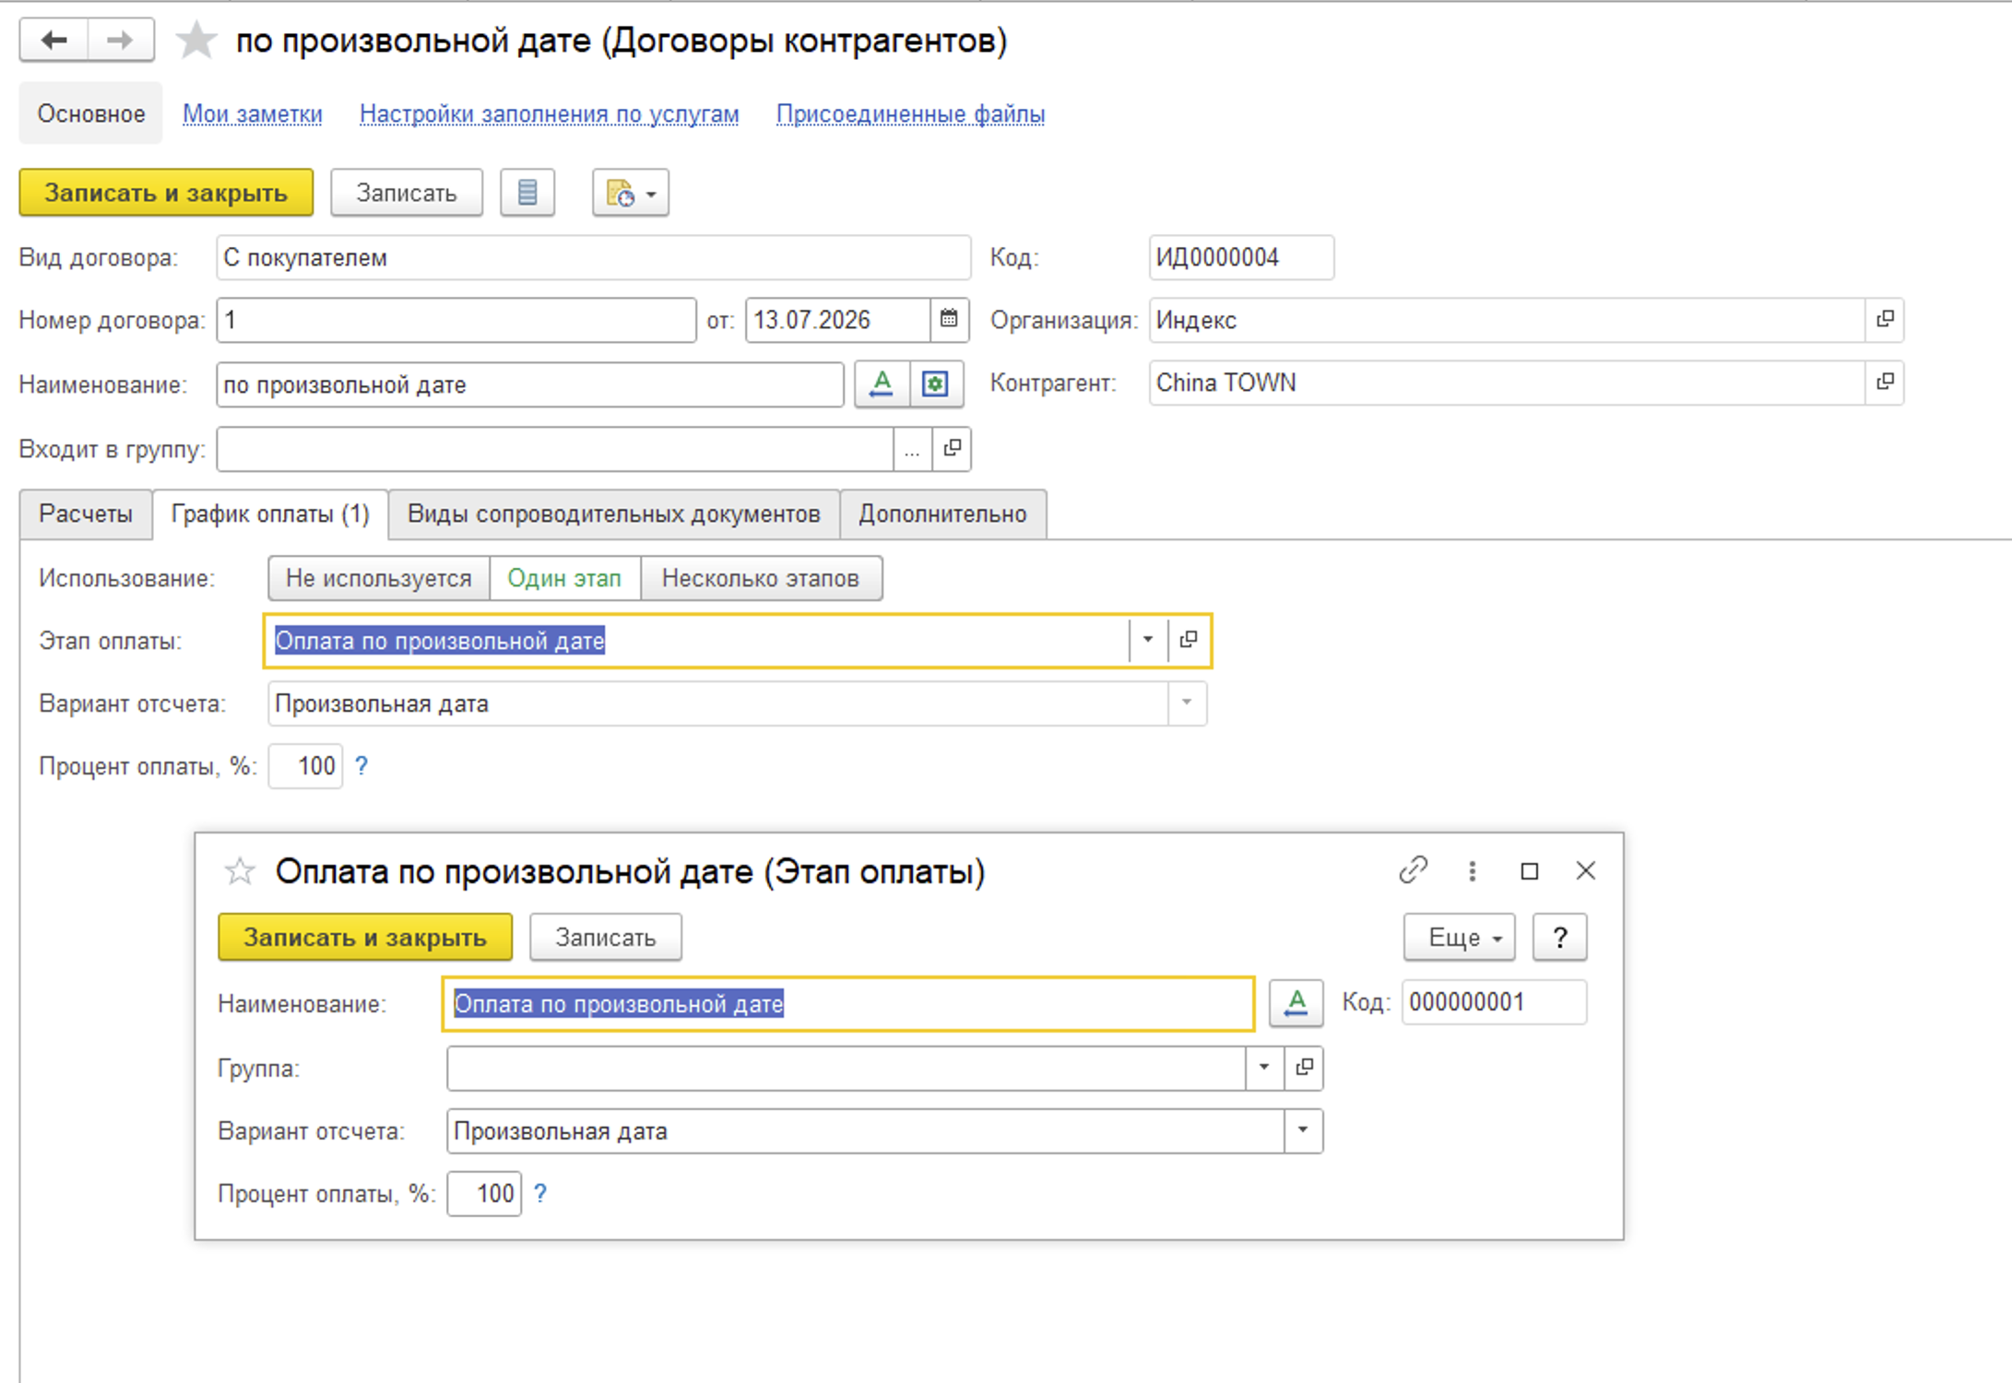The width and height of the screenshot is (2012, 1383).
Task: Click the Номер договора field
Action: tap(456, 320)
